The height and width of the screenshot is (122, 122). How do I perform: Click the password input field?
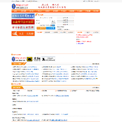(x=45, y=23)
